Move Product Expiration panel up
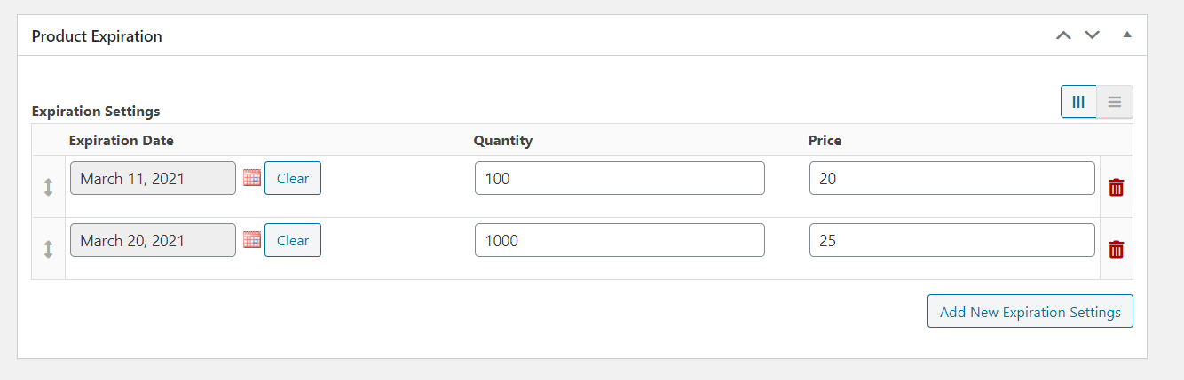The image size is (1184, 380). pyautogui.click(x=1063, y=35)
